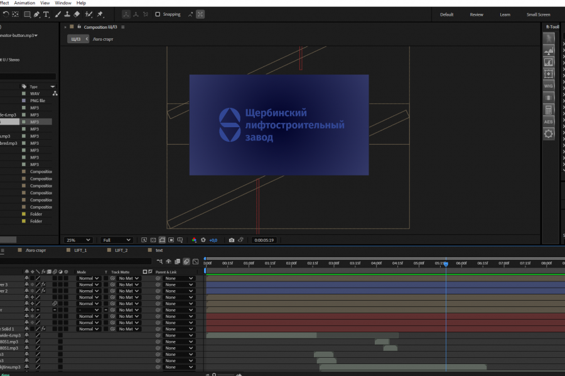
Task: Open the Лого старт timeline tab
Action: coord(35,251)
